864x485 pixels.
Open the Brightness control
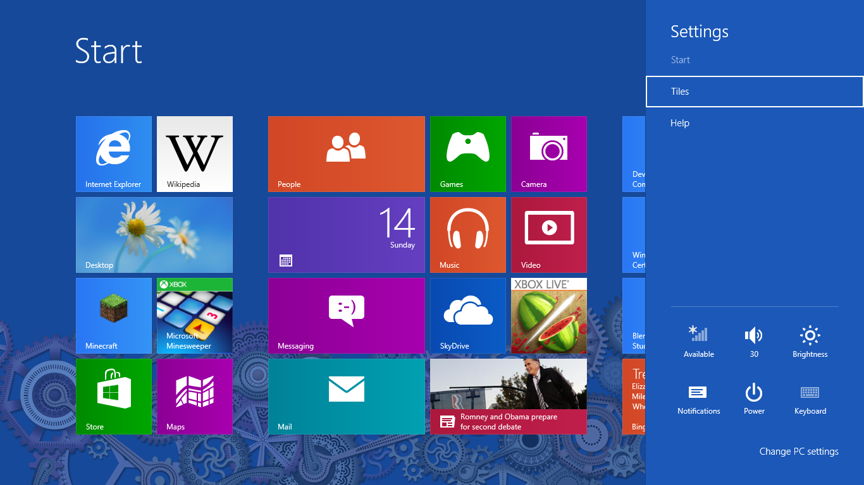click(810, 342)
